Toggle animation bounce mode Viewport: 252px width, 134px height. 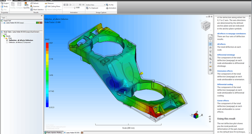pos(83,5)
